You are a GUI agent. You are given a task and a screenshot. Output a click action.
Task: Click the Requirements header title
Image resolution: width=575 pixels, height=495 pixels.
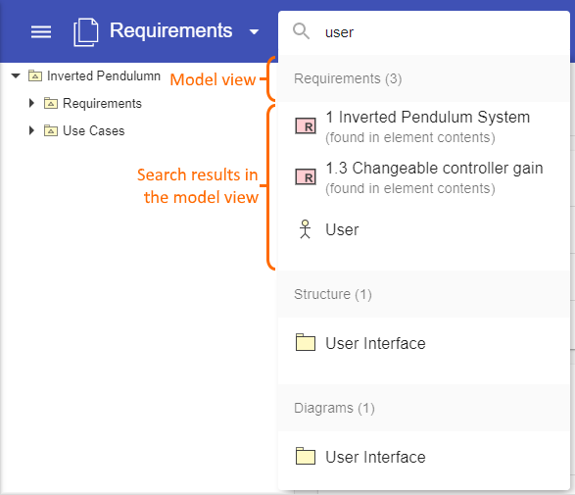(170, 30)
